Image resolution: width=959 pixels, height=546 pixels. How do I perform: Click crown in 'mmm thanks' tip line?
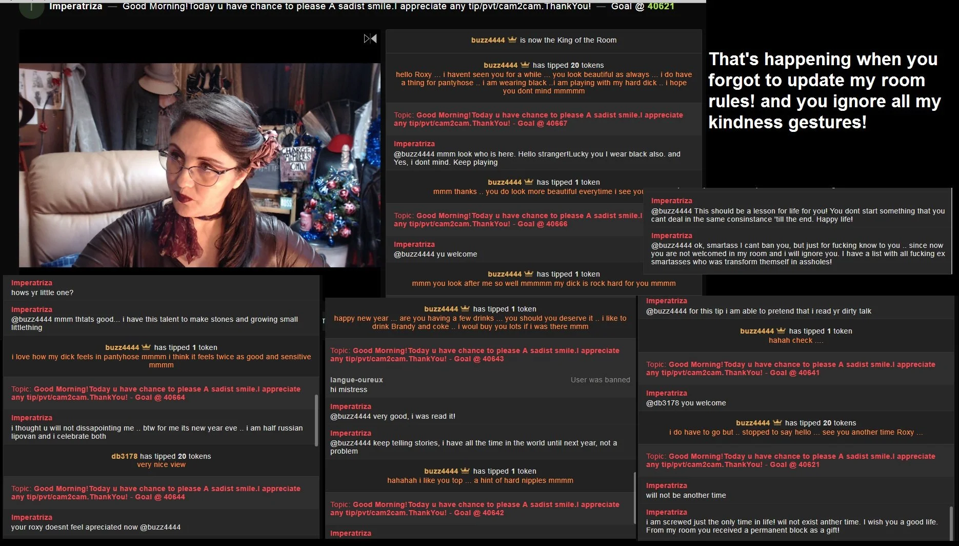[529, 182]
